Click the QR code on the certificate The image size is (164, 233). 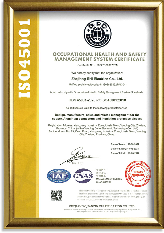[x=56, y=196]
